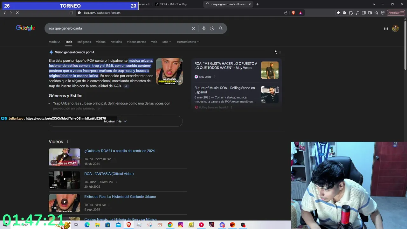Expand the Más search filter dropdown
The image size is (407, 229).
167,42
